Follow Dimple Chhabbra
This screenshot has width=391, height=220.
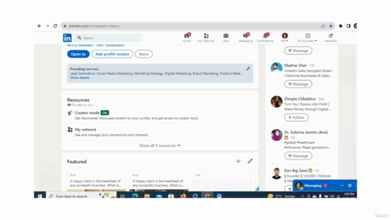(296, 117)
